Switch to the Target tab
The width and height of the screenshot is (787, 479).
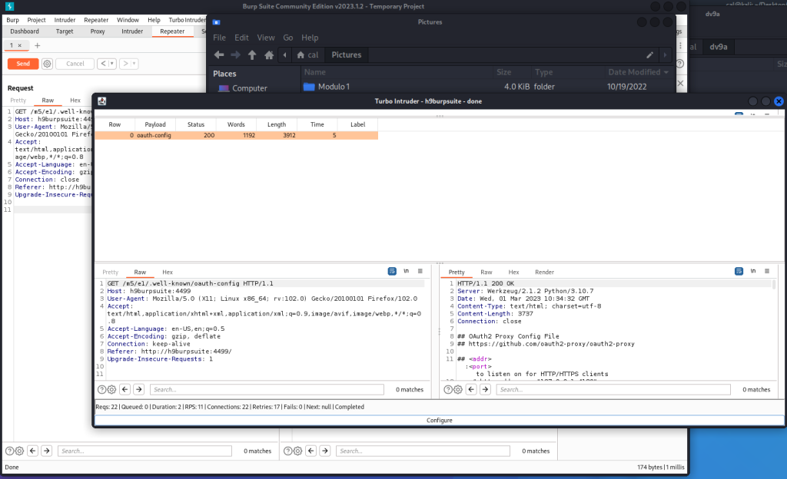[x=65, y=31]
